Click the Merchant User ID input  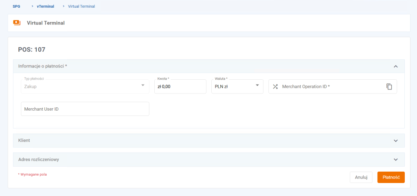[85, 109]
